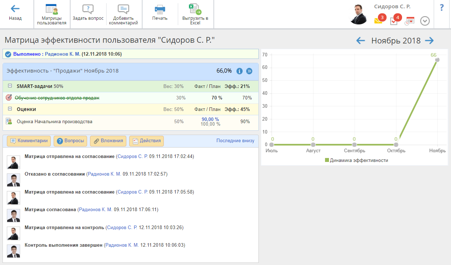Screen dimensions: 451x265
Task: Go to the previous month arrow
Action: (x=360, y=41)
